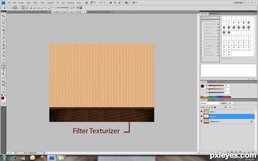Screen dimensions: 258x161
Task: Click the foreground color swatch in toolbox
Action: point(3,98)
